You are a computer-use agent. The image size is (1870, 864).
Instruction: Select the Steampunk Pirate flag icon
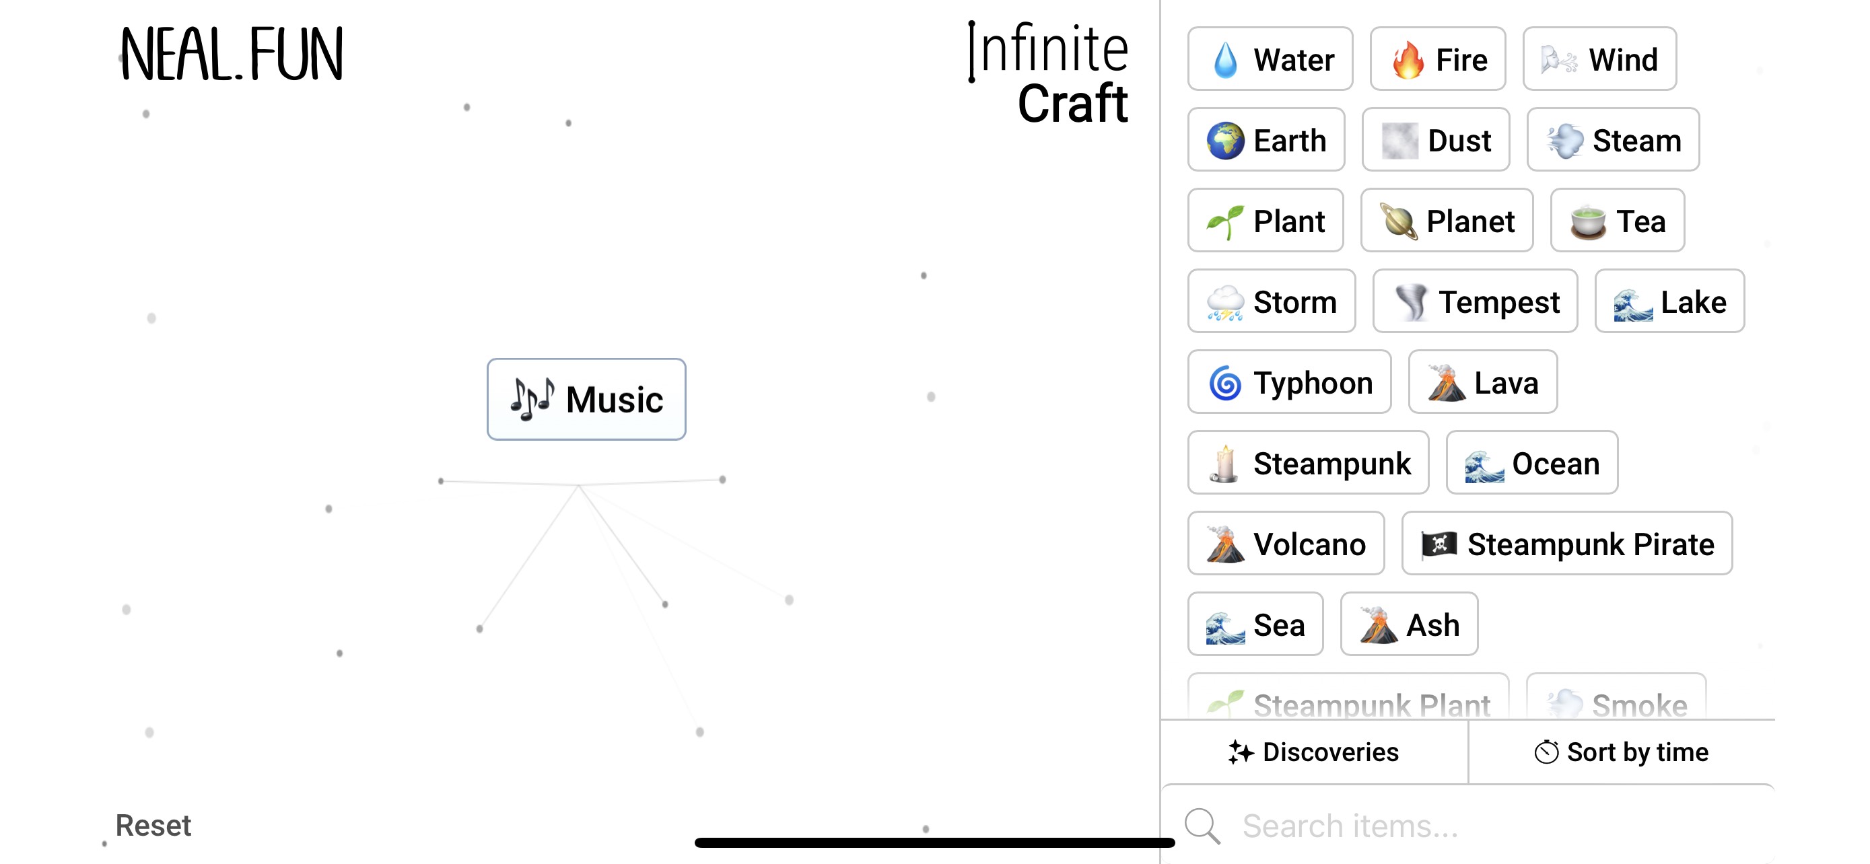point(1439,544)
